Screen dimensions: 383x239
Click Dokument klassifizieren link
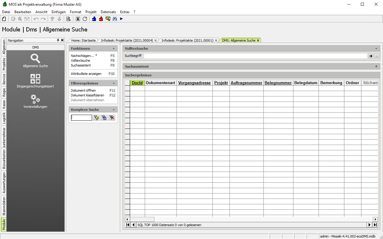(87, 95)
